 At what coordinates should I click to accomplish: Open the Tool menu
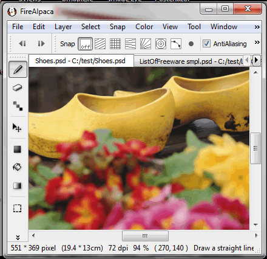coord(194,27)
